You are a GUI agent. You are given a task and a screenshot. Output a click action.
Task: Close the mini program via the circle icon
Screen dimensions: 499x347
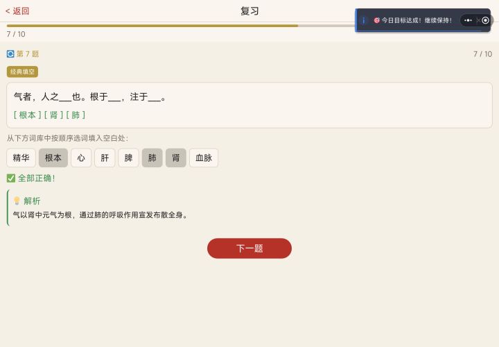coord(485,20)
